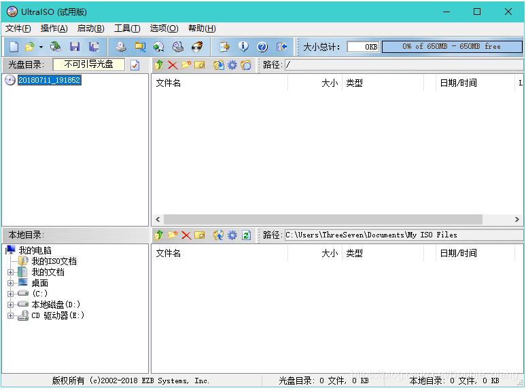526x390 pixels.
Task: Click the disc pane red Delete icon
Action: (173, 65)
